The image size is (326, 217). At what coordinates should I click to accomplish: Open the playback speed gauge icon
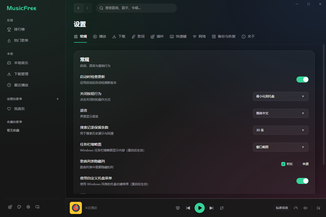[296, 208]
